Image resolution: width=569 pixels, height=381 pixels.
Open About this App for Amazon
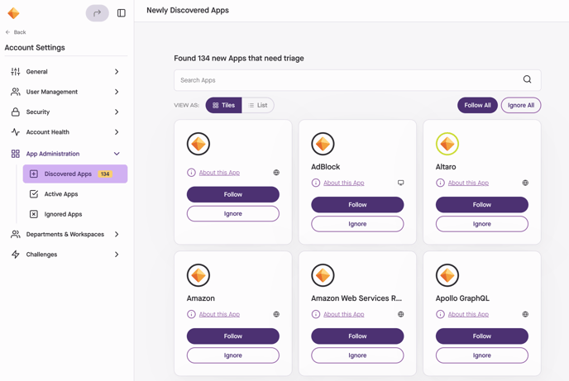219,314
